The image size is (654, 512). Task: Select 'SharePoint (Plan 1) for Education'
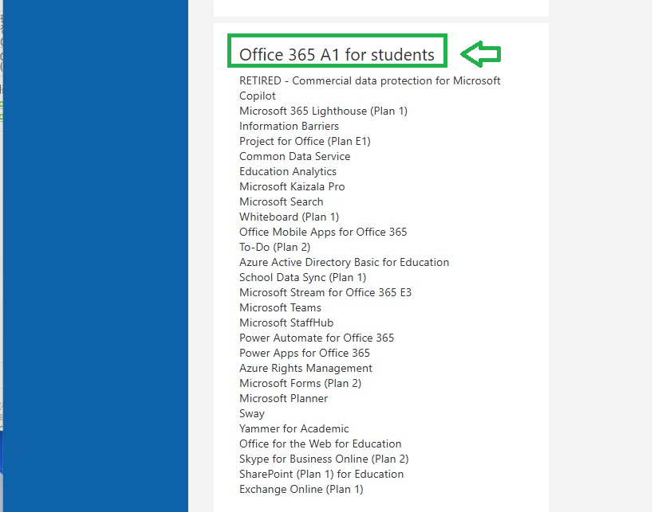[321, 474]
